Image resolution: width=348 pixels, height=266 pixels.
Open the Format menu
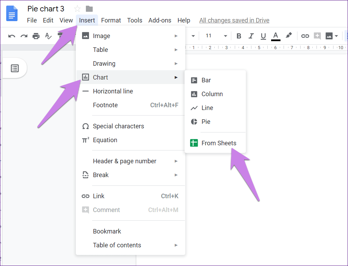pos(111,20)
